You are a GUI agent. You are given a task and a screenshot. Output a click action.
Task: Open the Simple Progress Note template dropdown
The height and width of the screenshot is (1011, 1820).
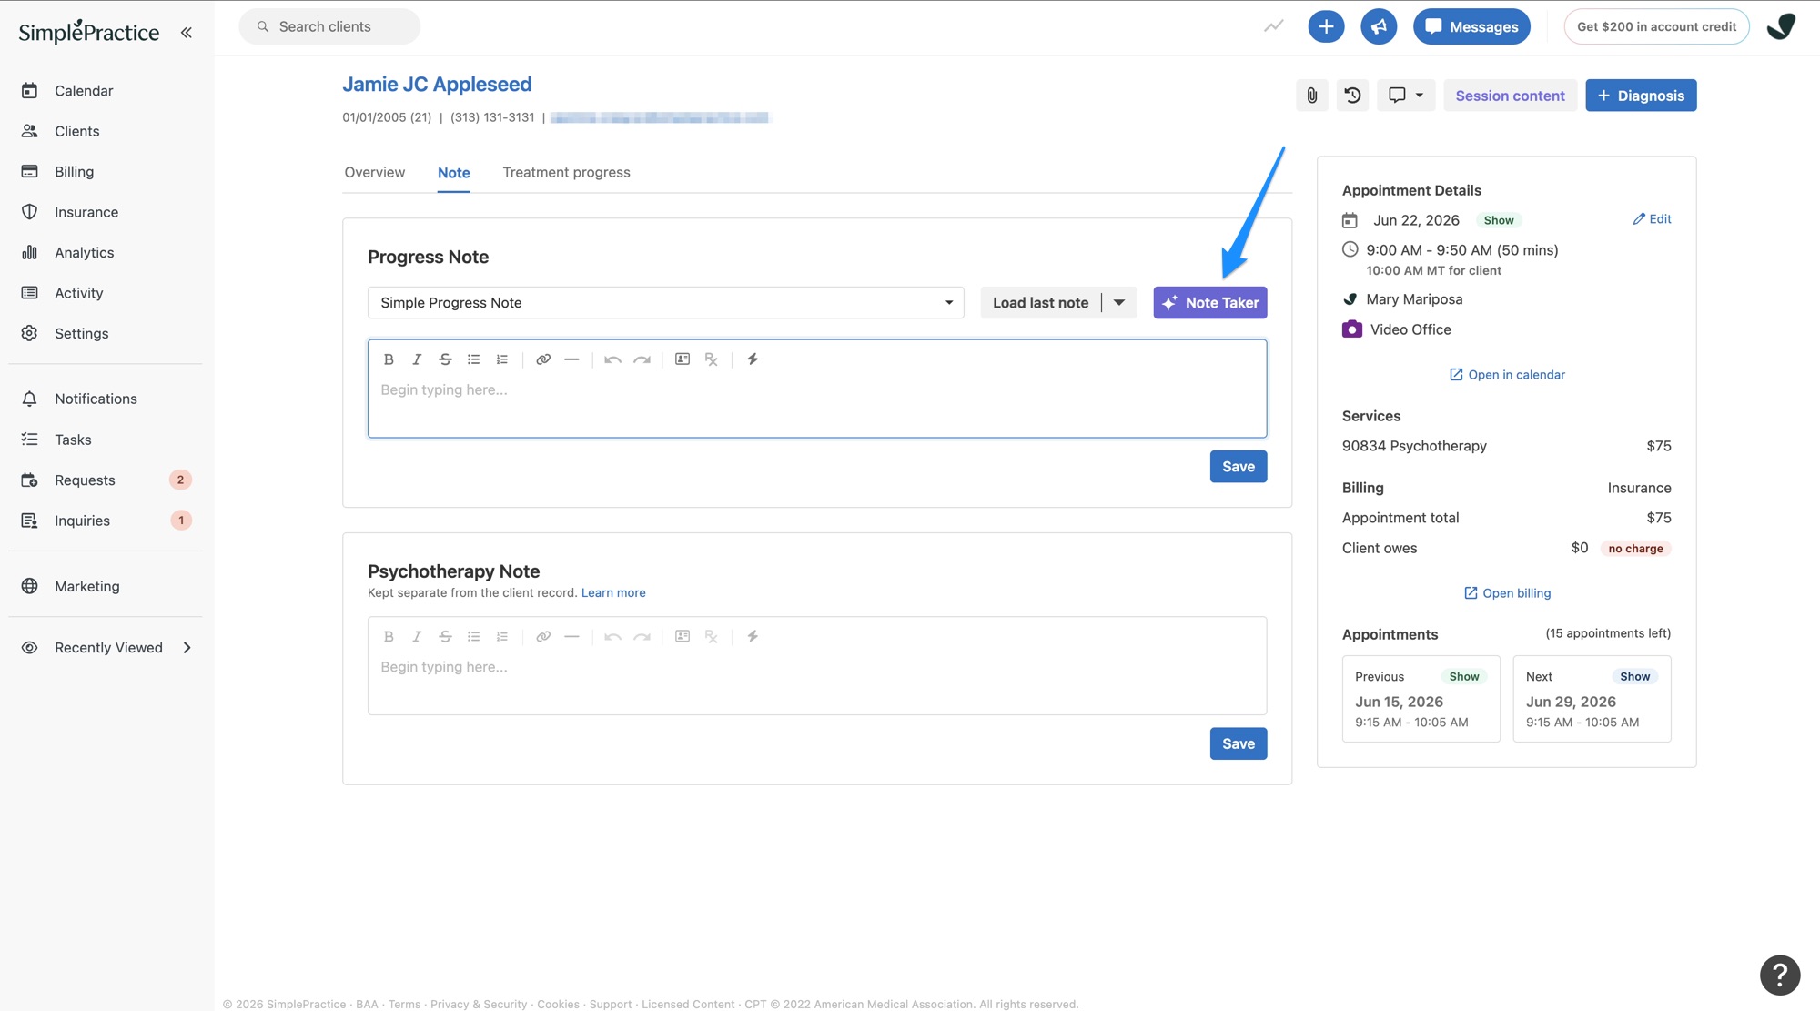click(x=665, y=303)
